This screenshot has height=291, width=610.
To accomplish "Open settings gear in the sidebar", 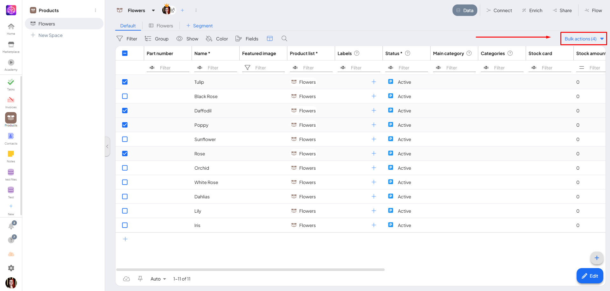I will coord(11,268).
